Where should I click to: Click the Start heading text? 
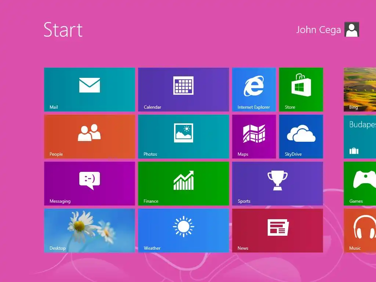coord(63,30)
